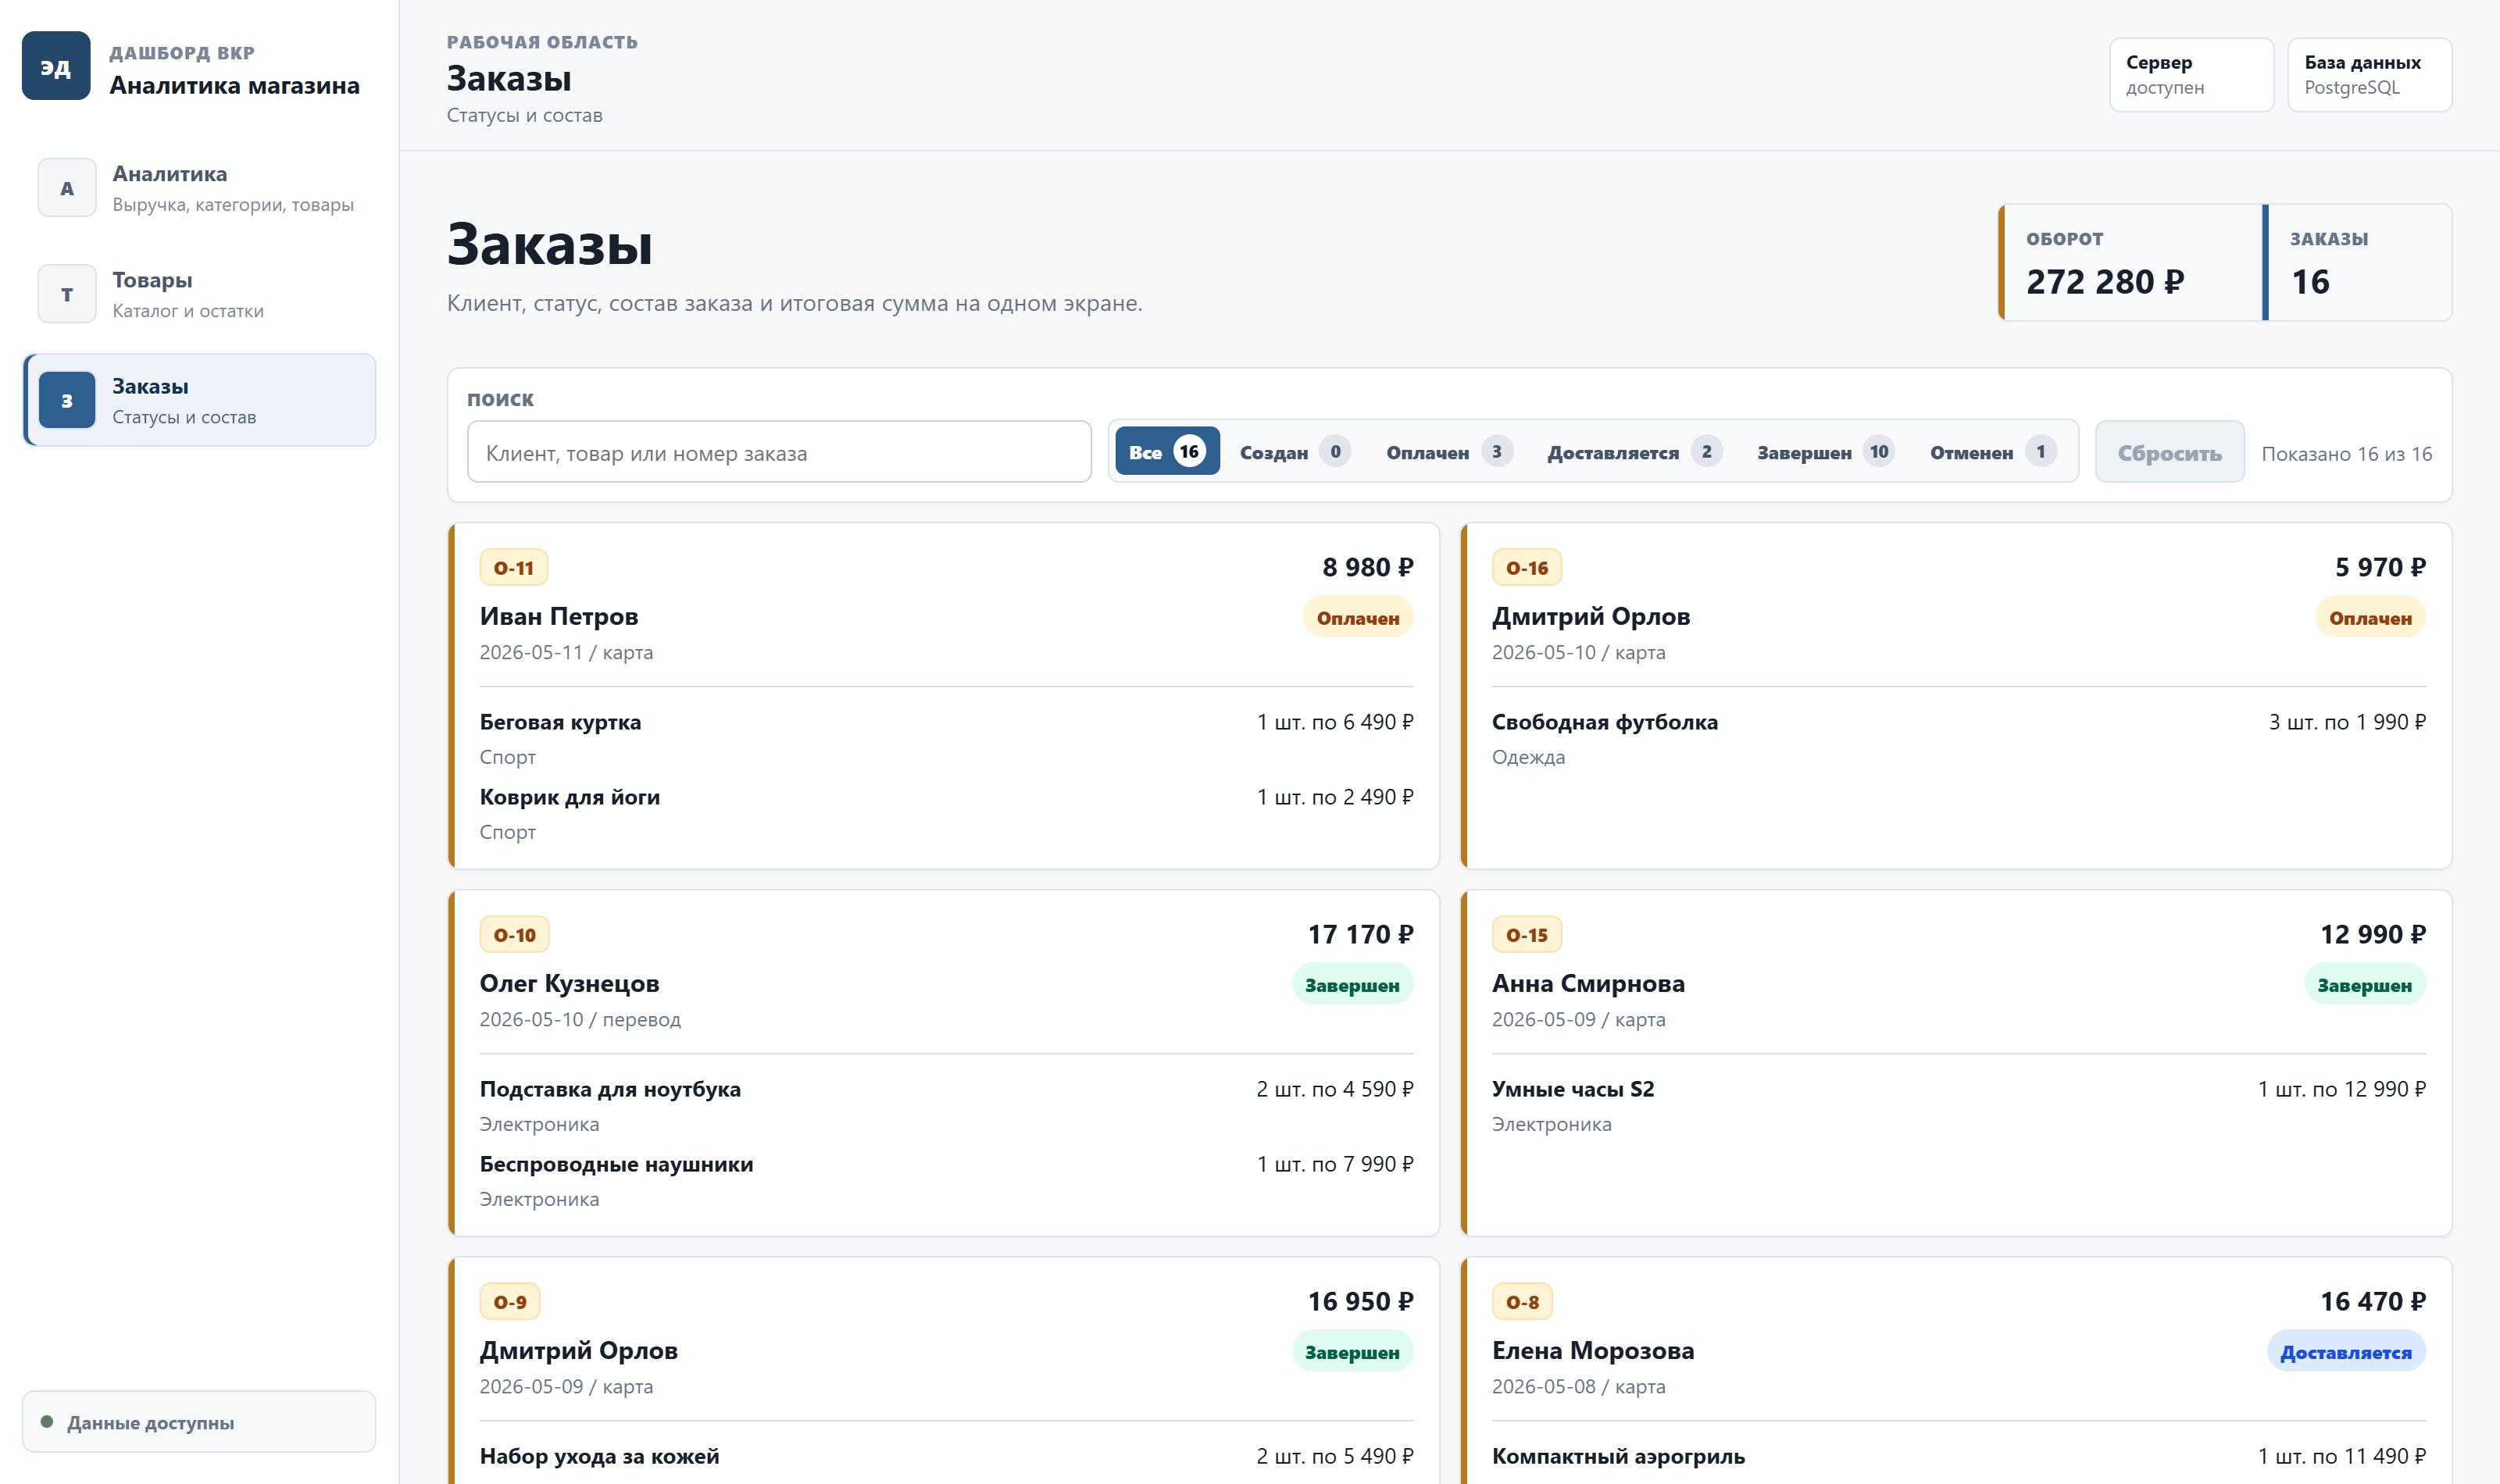Viewport: 2500px width, 1484px height.
Task: Filter orders by Доставляется status
Action: (1634, 452)
